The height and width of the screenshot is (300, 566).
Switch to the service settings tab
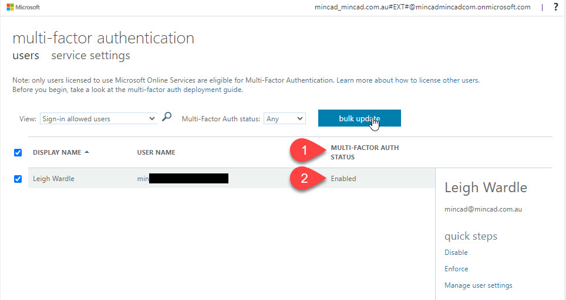(x=90, y=56)
